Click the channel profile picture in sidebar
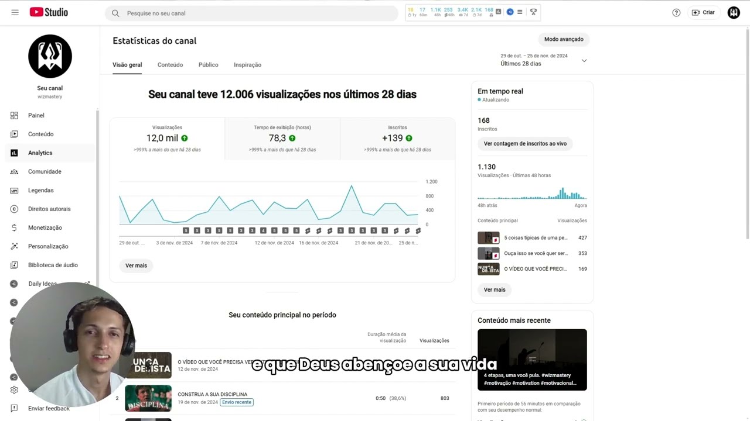This screenshot has width=750, height=421. tap(50, 56)
